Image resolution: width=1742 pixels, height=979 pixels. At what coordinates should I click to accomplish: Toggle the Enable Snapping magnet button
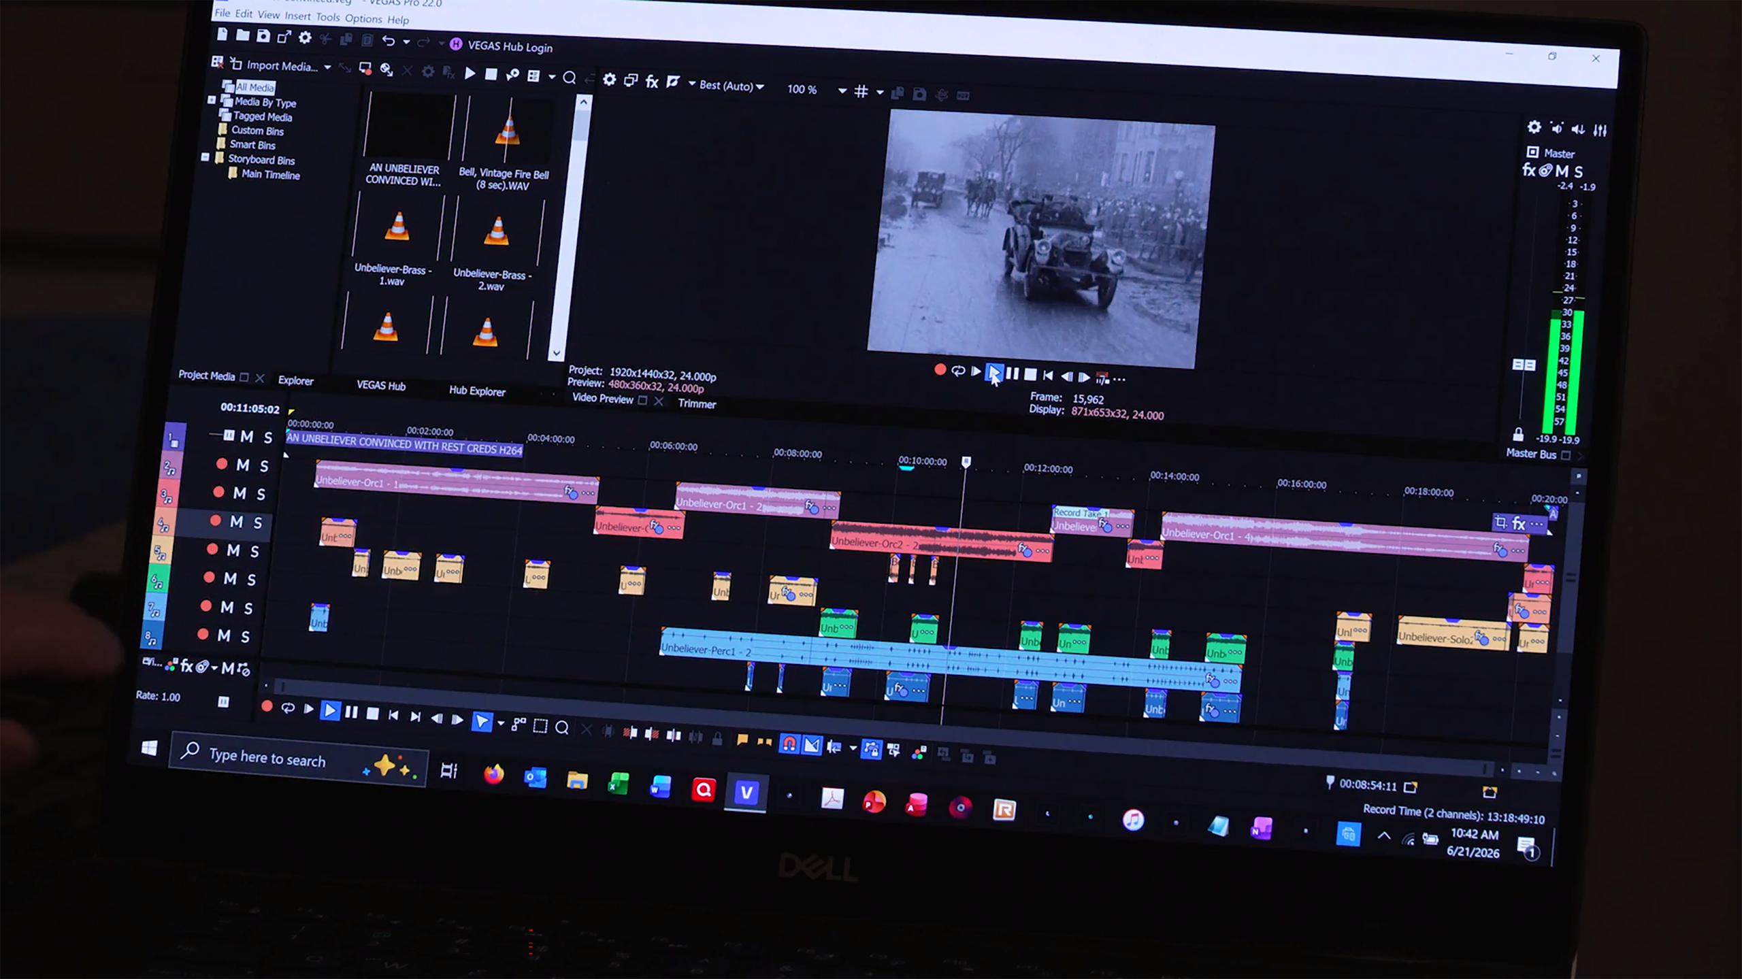789,743
